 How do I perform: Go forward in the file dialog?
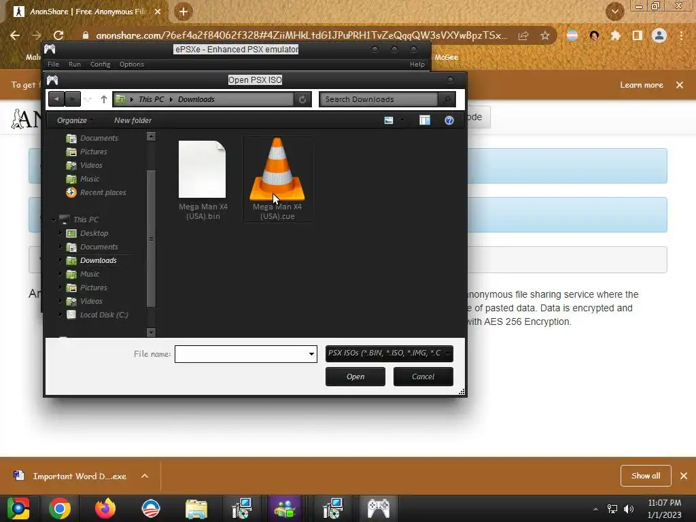[x=72, y=99]
